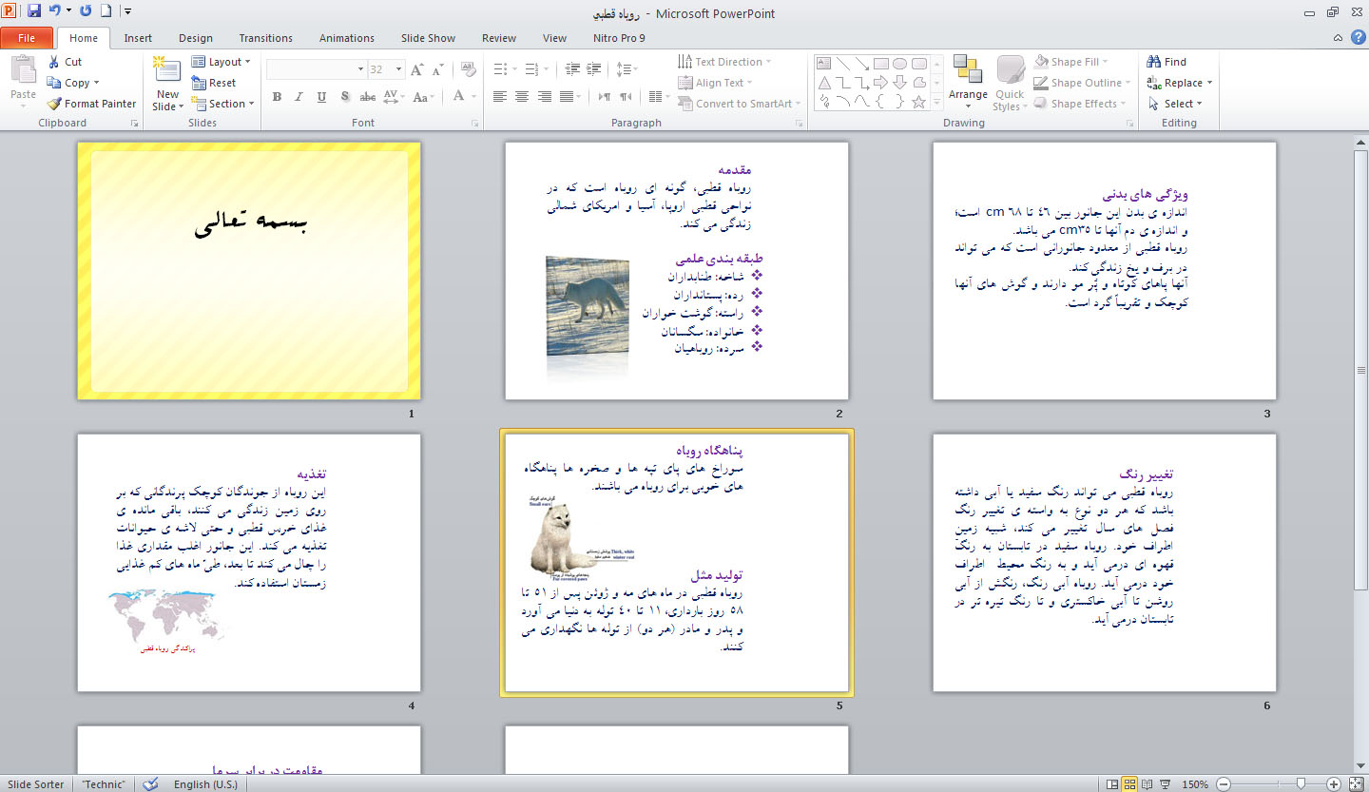The width and height of the screenshot is (1369, 792).
Task: Click the Find icon in Editing group
Action: (1155, 62)
